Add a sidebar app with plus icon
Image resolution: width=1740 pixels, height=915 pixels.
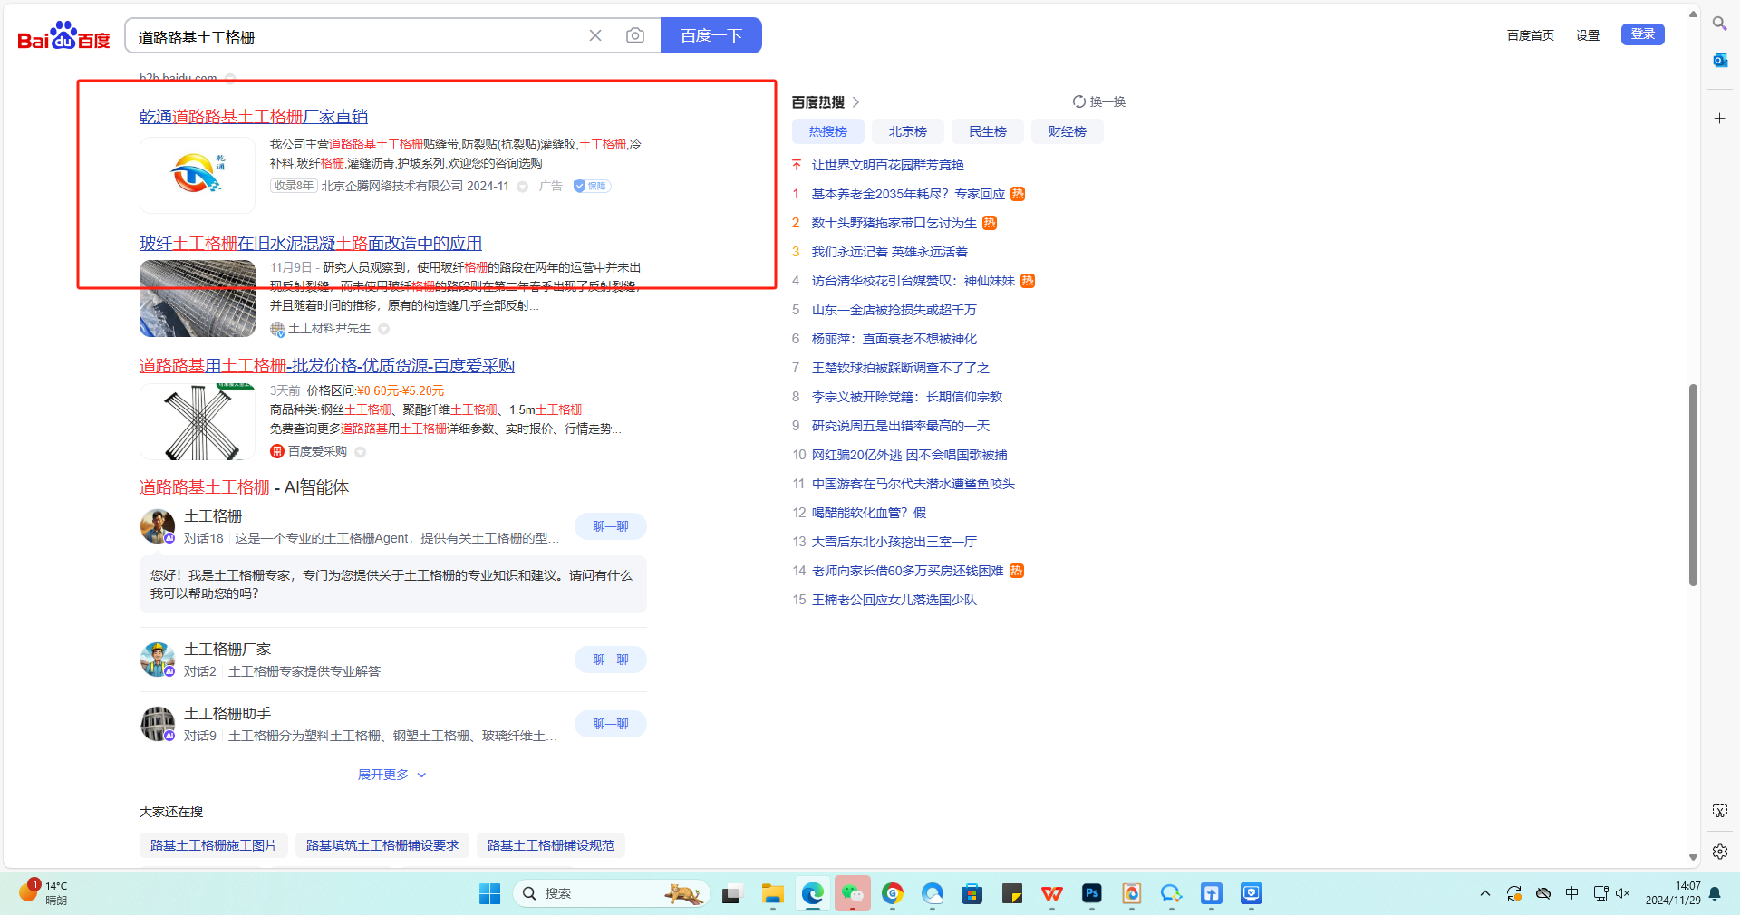(x=1719, y=119)
